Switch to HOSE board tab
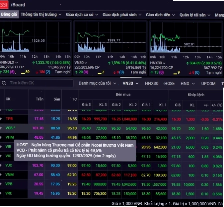 pyautogui.click(x=170, y=84)
